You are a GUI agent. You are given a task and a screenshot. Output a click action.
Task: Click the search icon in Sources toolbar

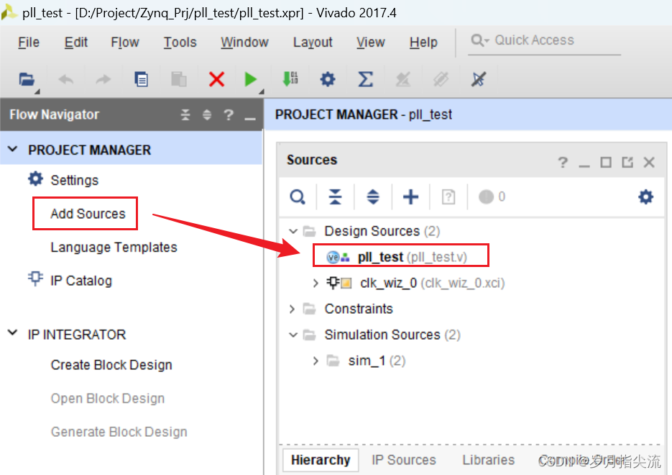(298, 197)
